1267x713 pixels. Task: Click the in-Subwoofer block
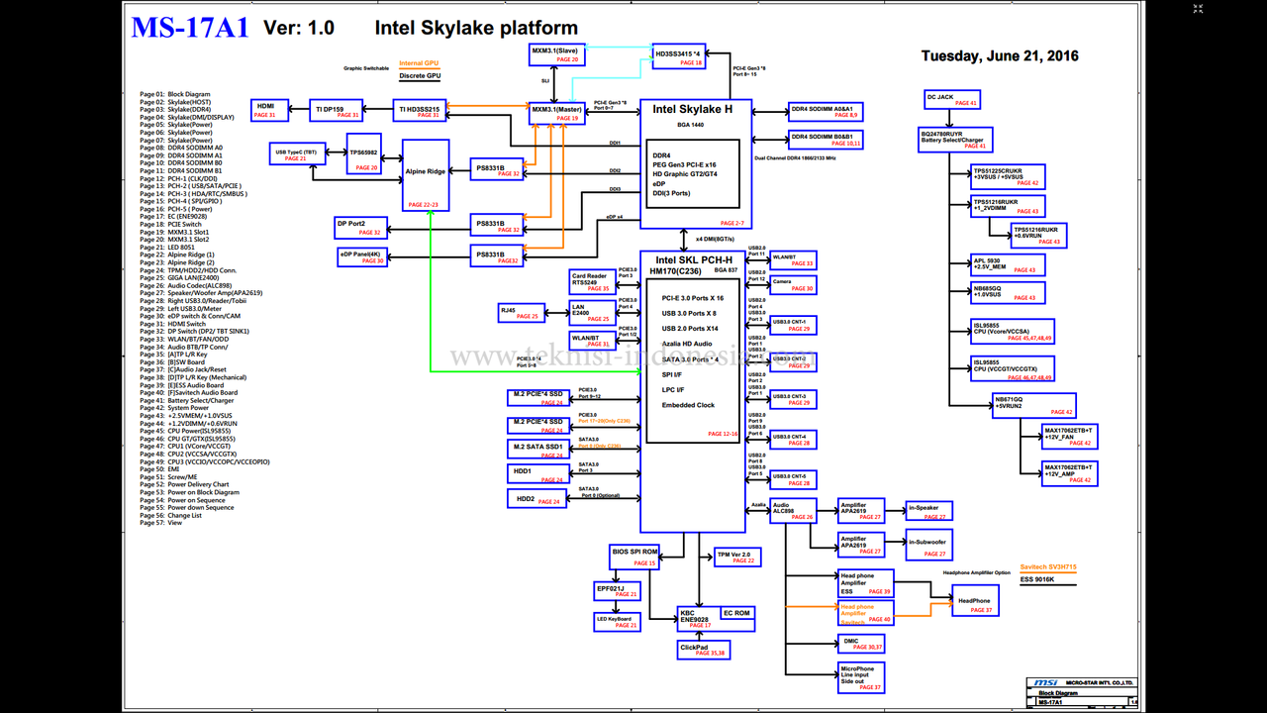tap(929, 547)
